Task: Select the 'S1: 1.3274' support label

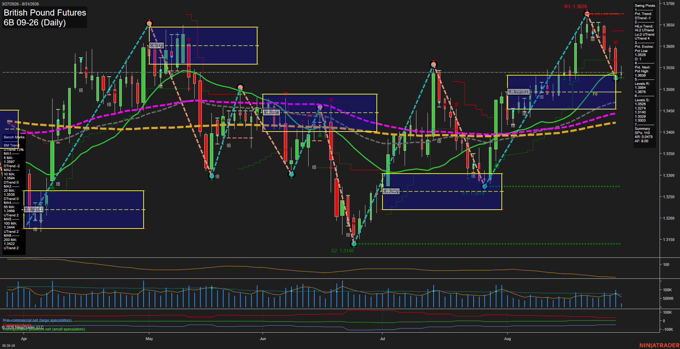Action: coord(473,193)
